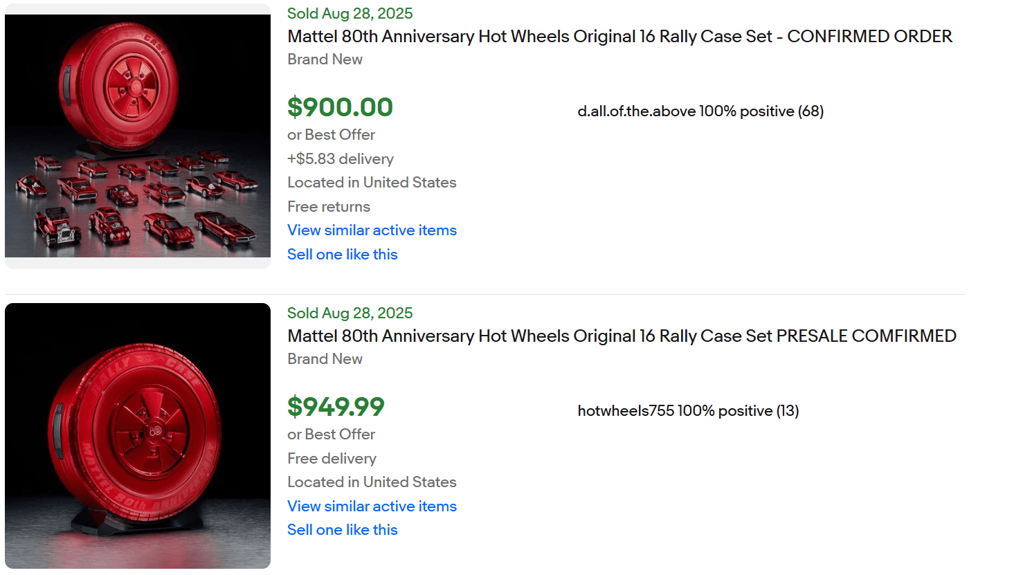Click the Sold Aug 28, 2025 label on first listing
Image resolution: width=1023 pixels, height=575 pixels.
click(350, 13)
